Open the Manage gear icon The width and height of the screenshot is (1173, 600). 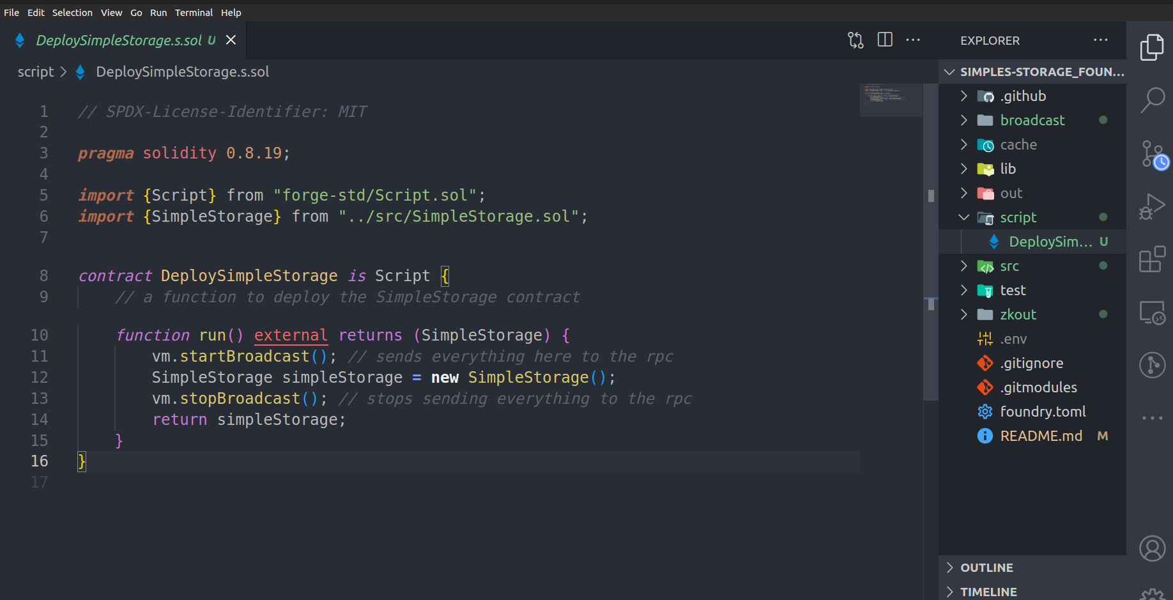coord(1152,594)
